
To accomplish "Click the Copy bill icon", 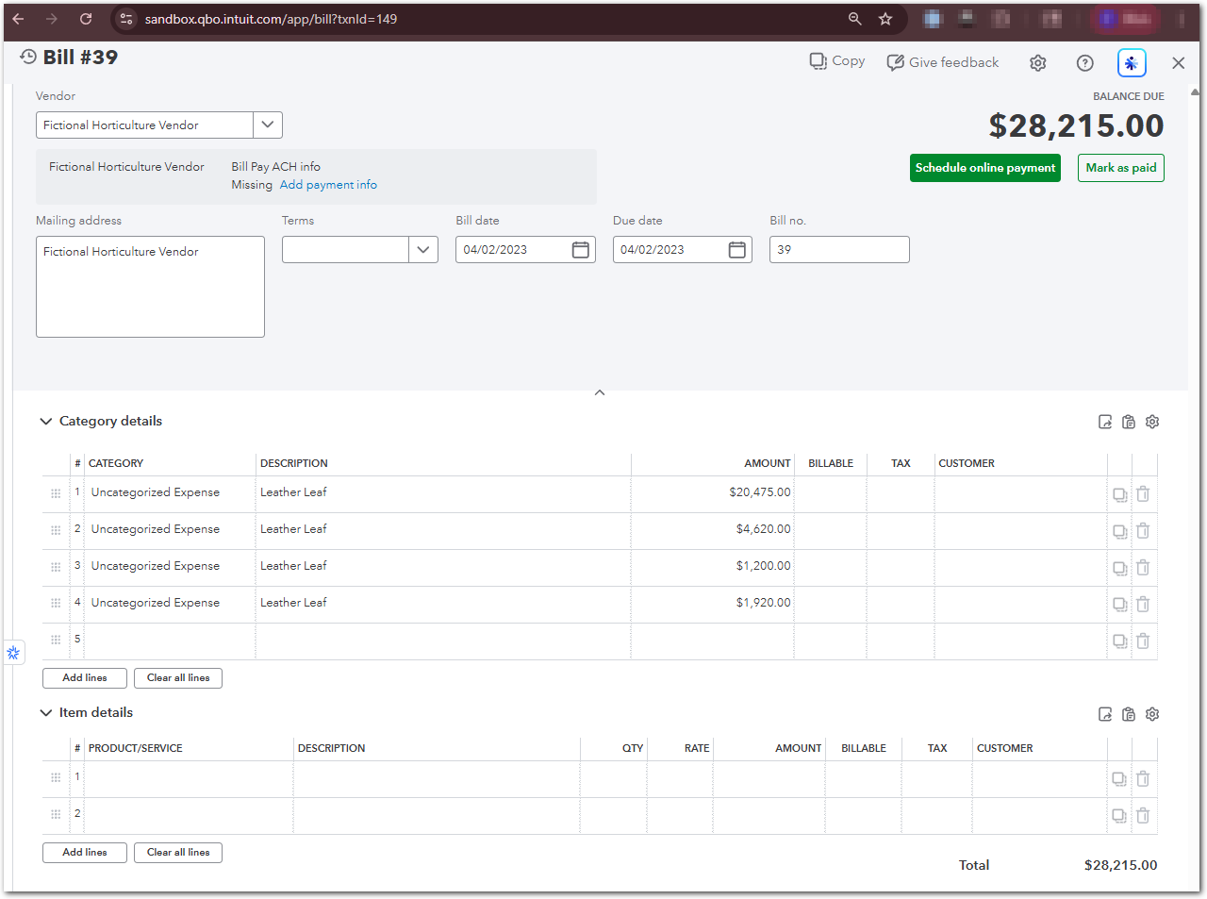I will coord(818,61).
